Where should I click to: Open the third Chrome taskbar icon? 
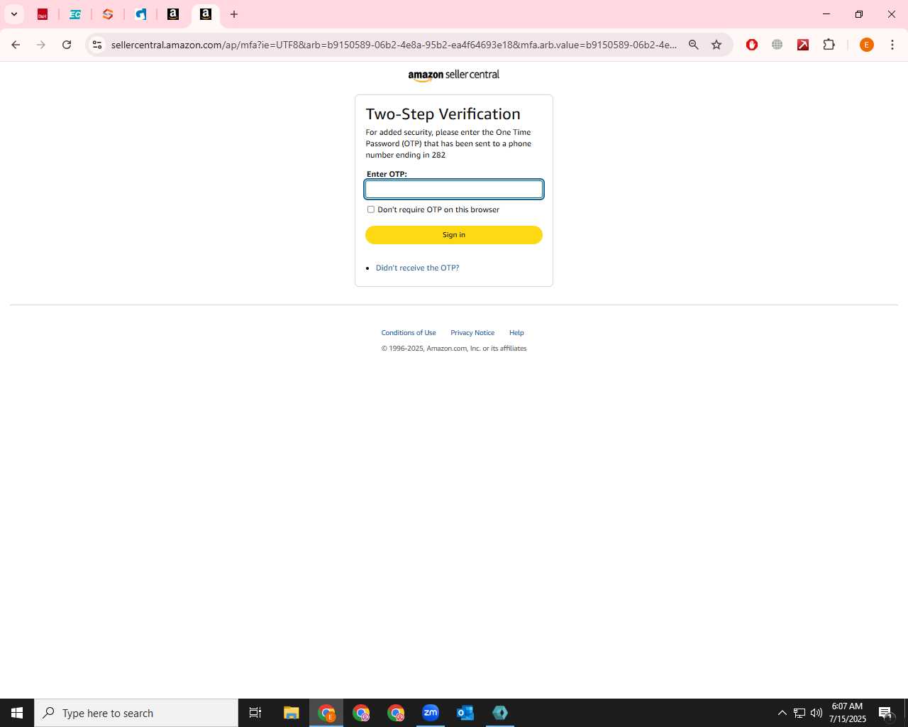[396, 713]
